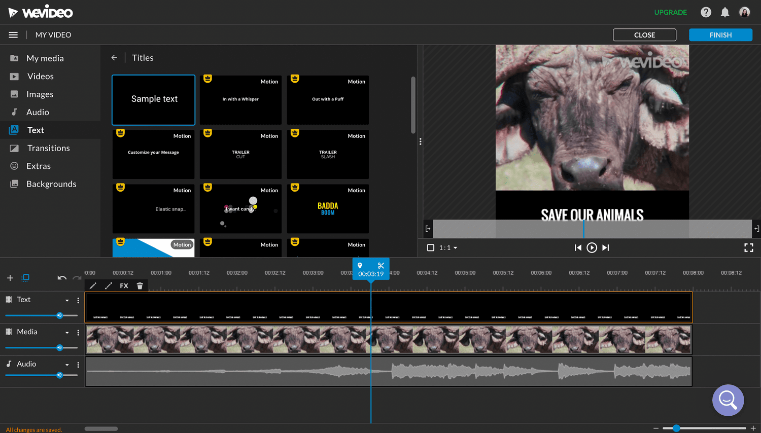Open the clip edit pencil icon on timeline toolbar
761x433 pixels.
[93, 285]
